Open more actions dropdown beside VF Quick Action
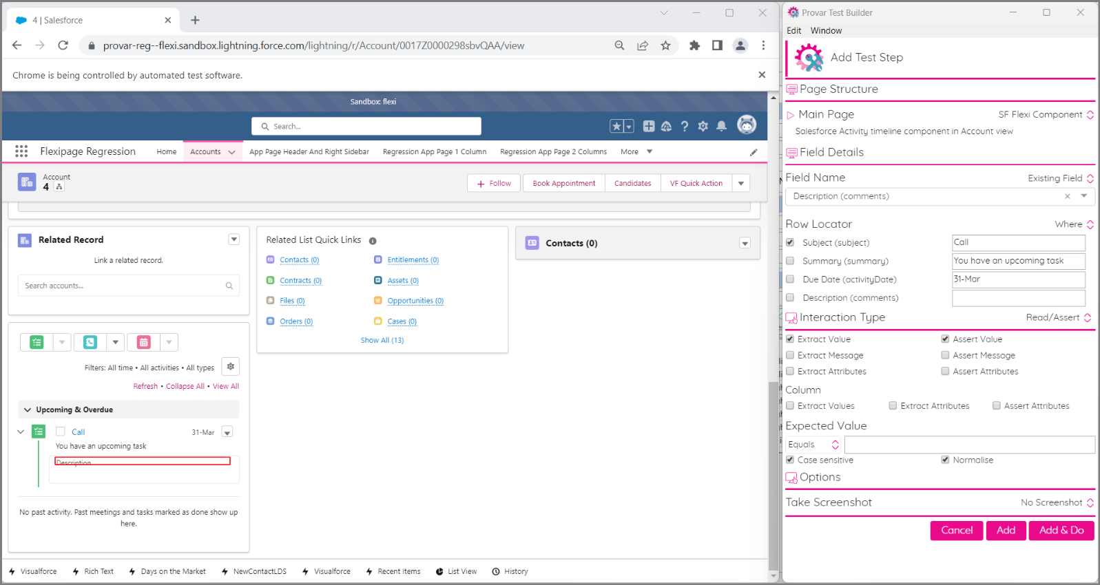Viewport: 1100px width, 585px height. [741, 183]
